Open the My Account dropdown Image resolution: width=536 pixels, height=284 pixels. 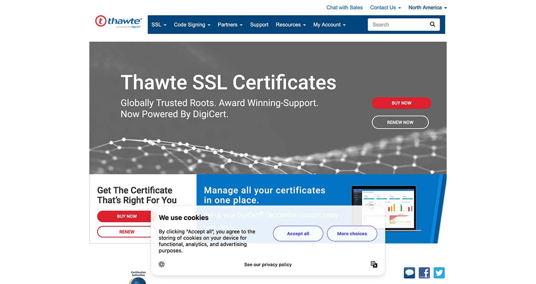point(329,25)
